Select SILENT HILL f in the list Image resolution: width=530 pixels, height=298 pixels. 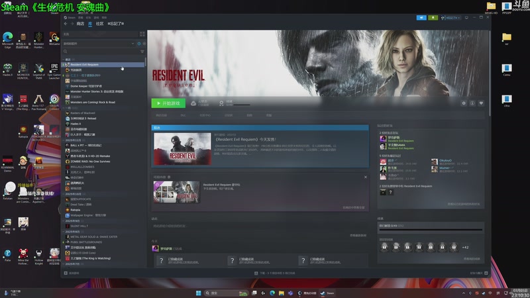click(104, 226)
